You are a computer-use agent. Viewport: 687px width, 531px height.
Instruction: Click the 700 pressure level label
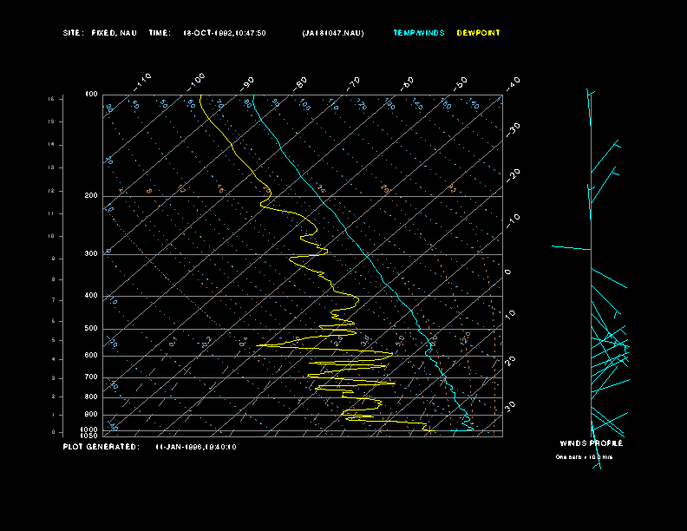(x=91, y=377)
